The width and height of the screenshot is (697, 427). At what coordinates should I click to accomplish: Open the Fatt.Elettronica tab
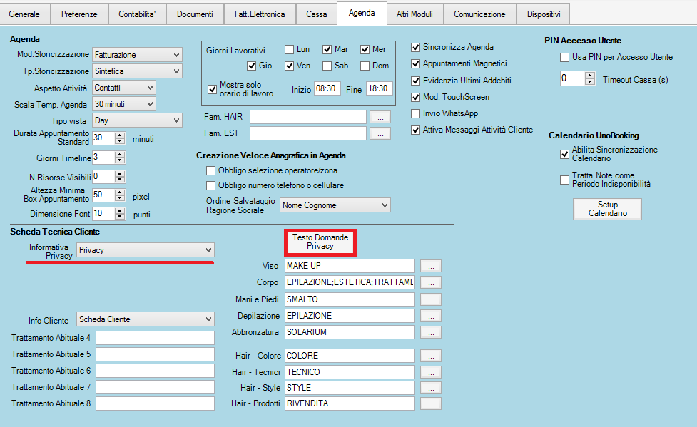(260, 14)
